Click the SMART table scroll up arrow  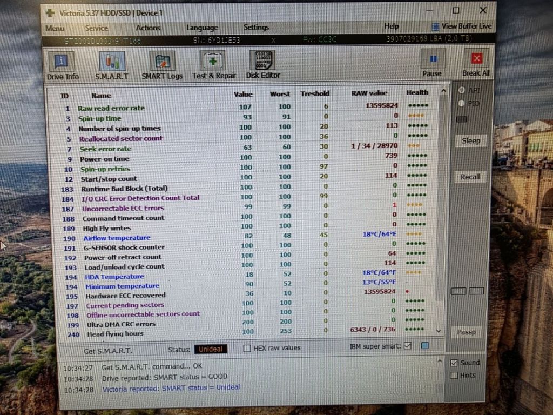[443, 91]
